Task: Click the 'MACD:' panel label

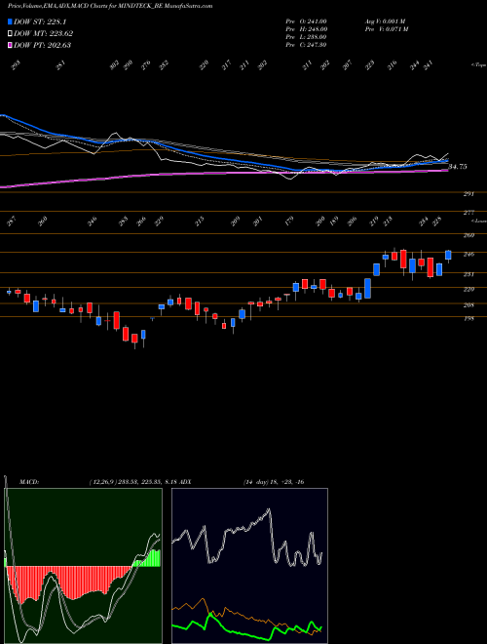Action: tap(28, 482)
